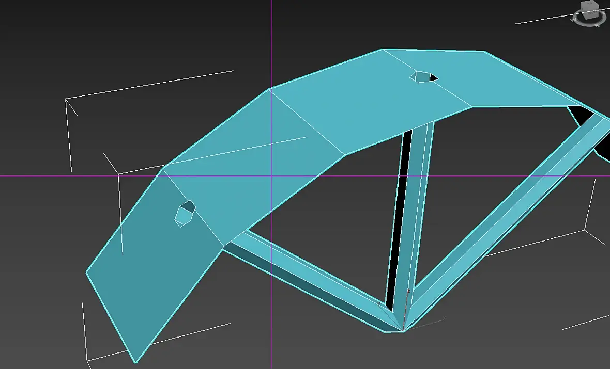610x369 pixels.
Task: Click the Front face of the ViewCube
Action: click(x=590, y=14)
